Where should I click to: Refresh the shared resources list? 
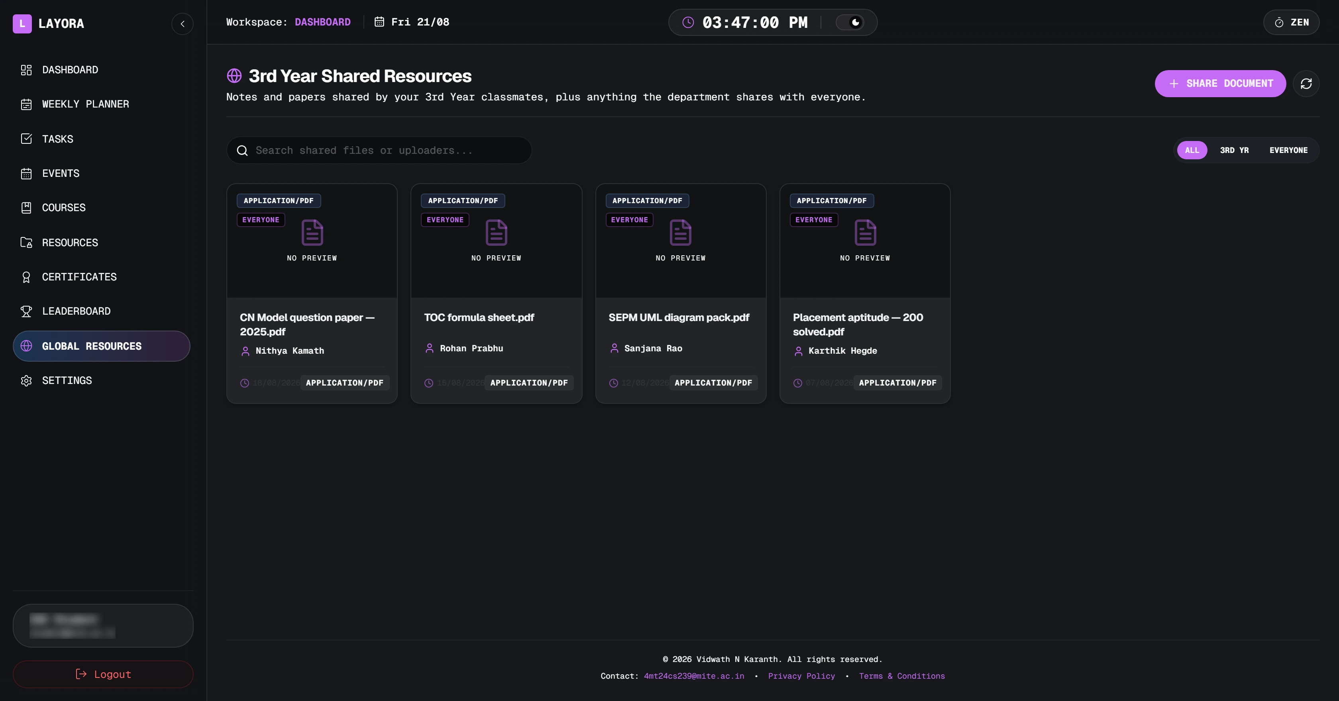[x=1306, y=83]
